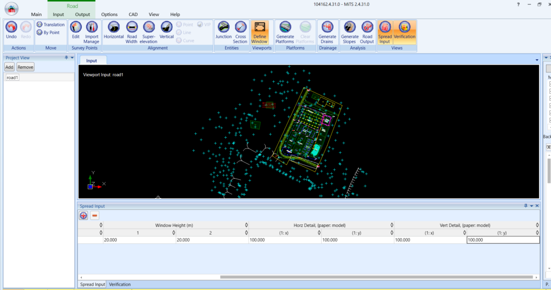
Task: Select the Input viewport tab
Action: click(x=91, y=60)
